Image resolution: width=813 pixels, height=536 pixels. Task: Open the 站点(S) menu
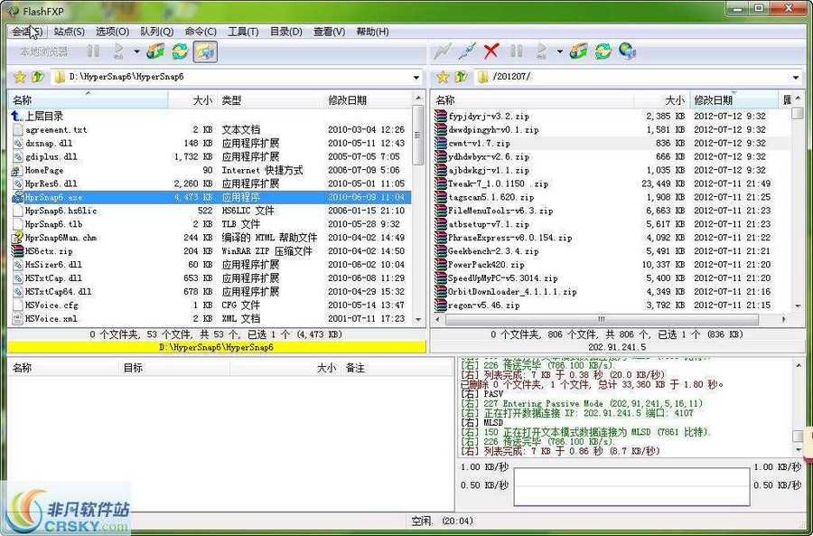[69, 32]
